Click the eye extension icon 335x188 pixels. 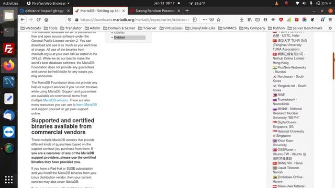coord(273,20)
